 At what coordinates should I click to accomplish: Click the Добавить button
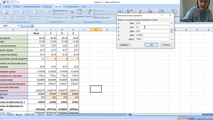coord(124,45)
